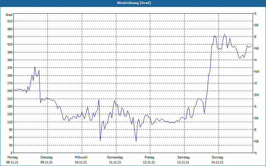266x166 pixels.
Task: Click the 450 tick label on the Grad axis
Action: (x=10, y=37)
